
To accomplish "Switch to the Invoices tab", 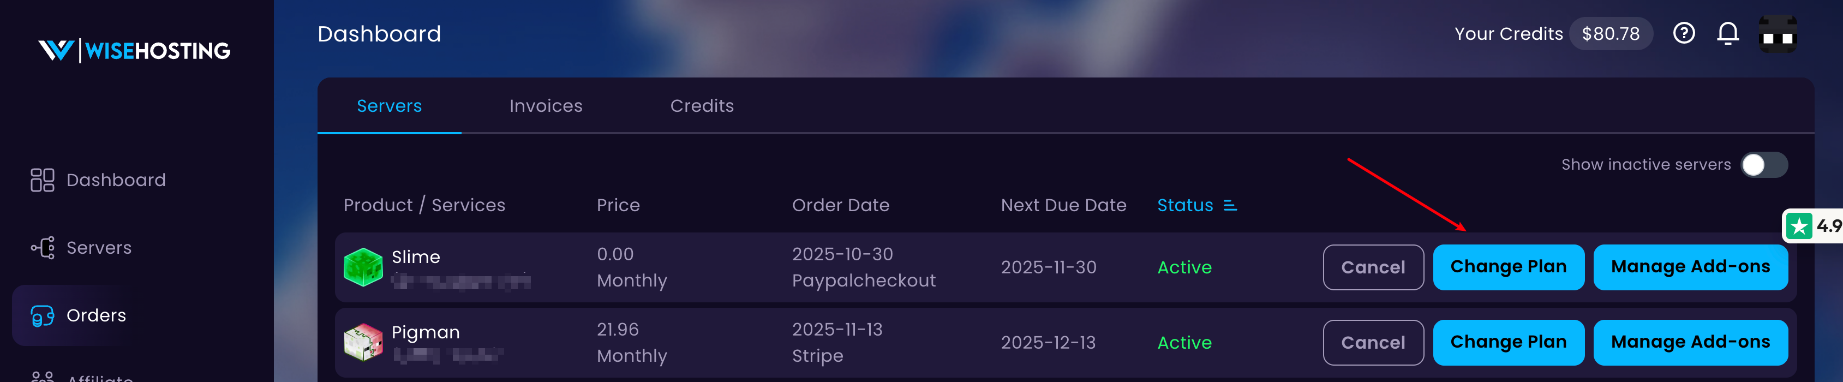I will pos(546,106).
